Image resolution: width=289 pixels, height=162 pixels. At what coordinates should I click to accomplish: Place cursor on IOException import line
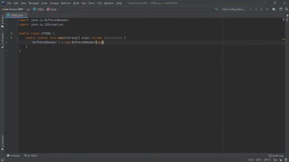42,25
